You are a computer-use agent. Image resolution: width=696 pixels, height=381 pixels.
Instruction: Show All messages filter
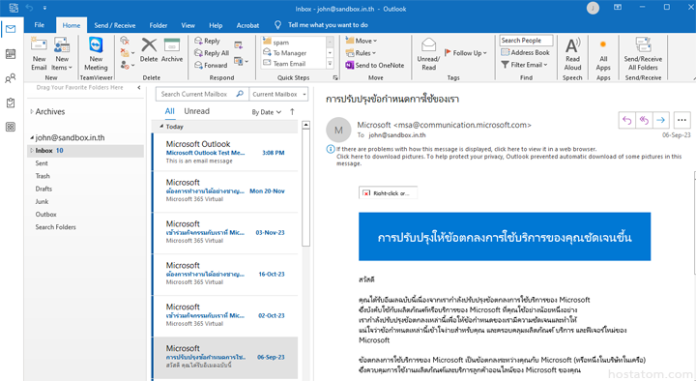(169, 111)
